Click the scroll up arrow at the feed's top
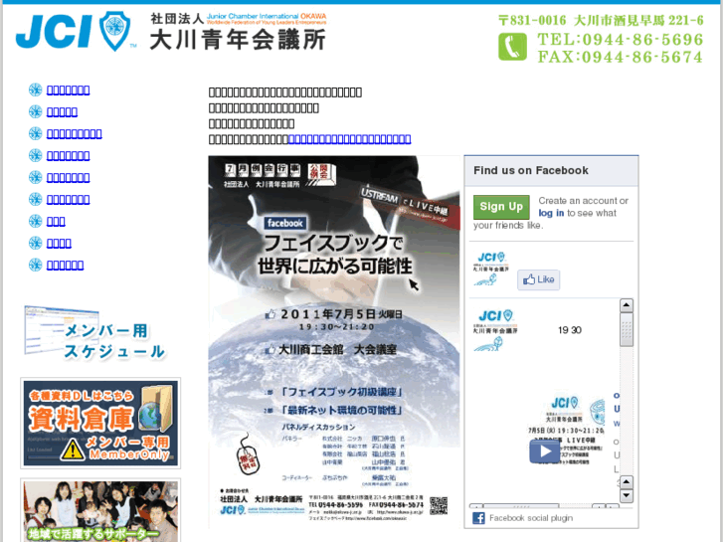723x542 pixels. coord(627,305)
